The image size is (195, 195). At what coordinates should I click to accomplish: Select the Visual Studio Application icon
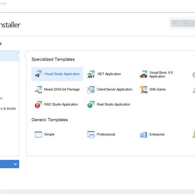pos(38,74)
